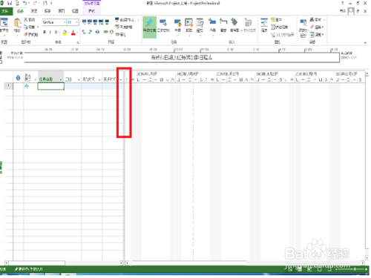Image resolution: width=371 pixels, height=278 pixels.
Task: Click the Indicators info column header
Action: point(18,78)
